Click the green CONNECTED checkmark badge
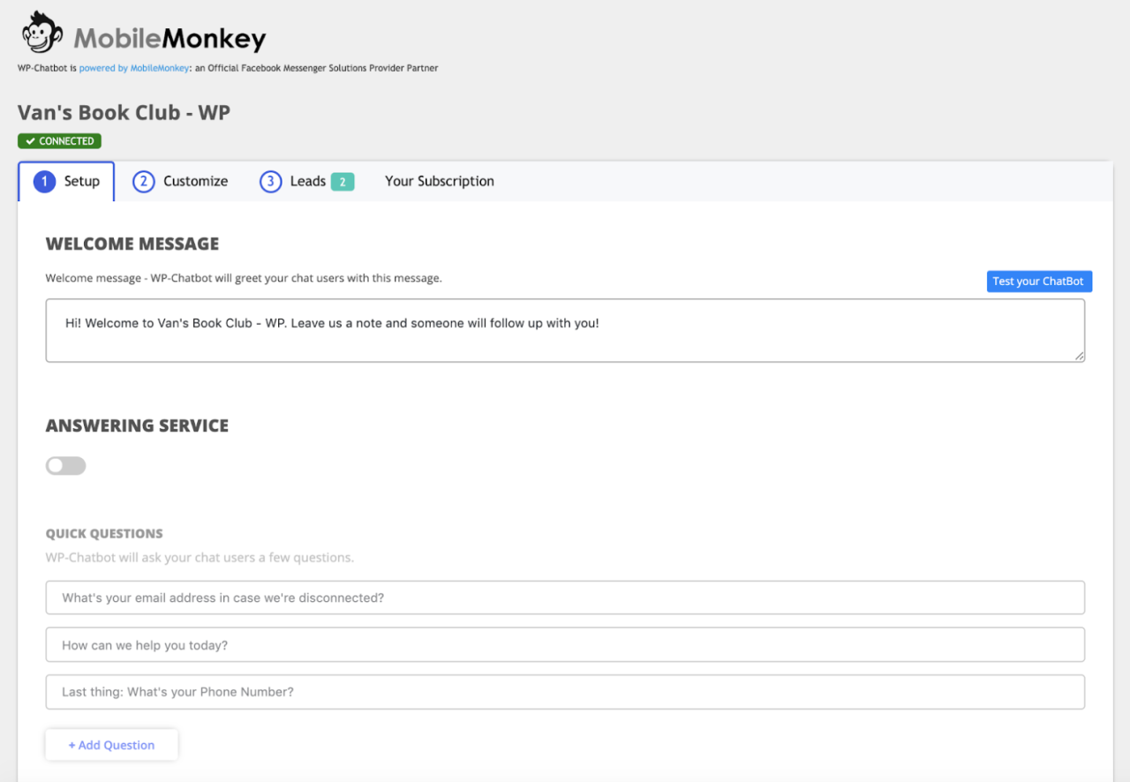The height and width of the screenshot is (782, 1130). pyautogui.click(x=59, y=141)
